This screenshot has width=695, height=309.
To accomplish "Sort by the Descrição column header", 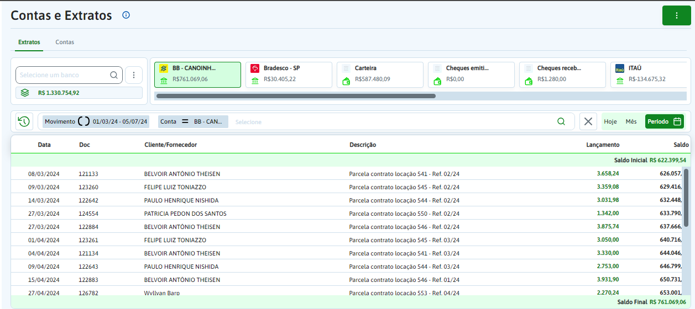I will [x=363, y=145].
